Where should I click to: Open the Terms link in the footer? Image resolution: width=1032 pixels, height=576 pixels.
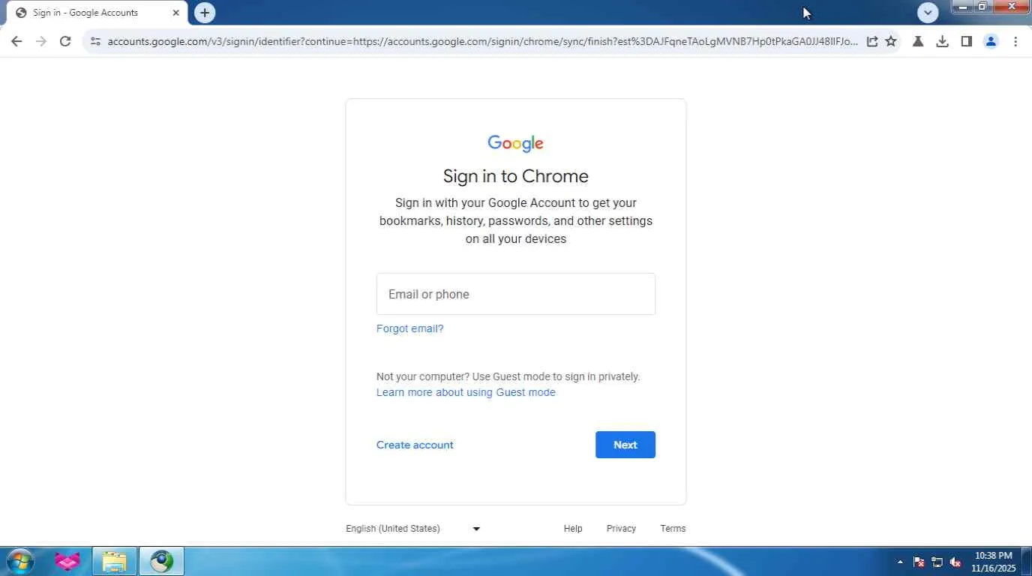tap(673, 529)
